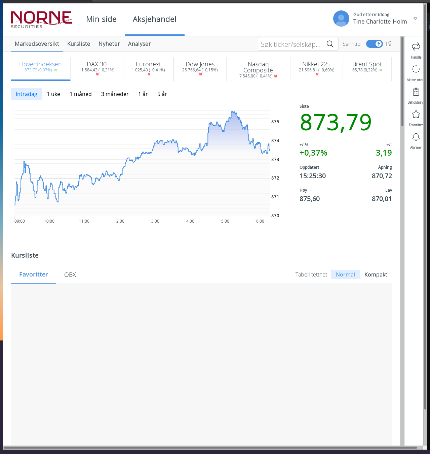
Task: Select Euronext index tile
Action: (148, 69)
